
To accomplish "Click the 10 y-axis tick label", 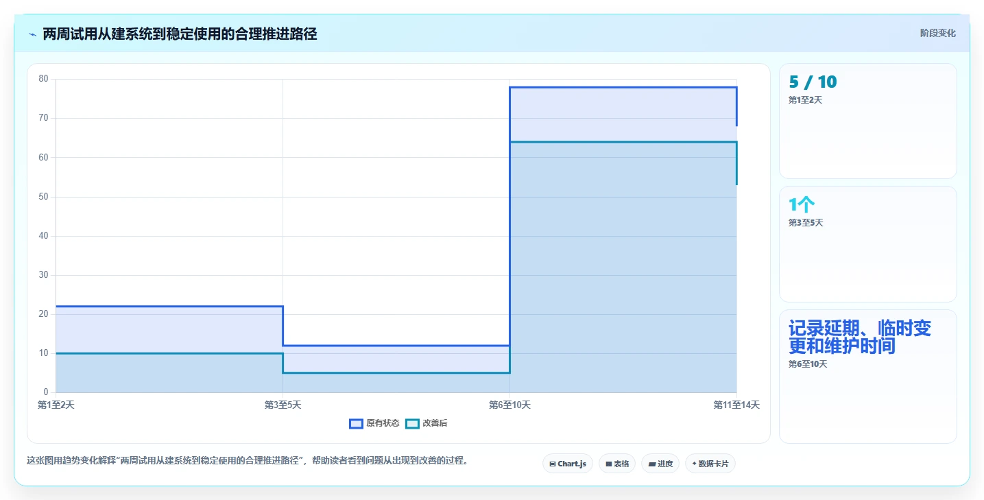I will [43, 353].
